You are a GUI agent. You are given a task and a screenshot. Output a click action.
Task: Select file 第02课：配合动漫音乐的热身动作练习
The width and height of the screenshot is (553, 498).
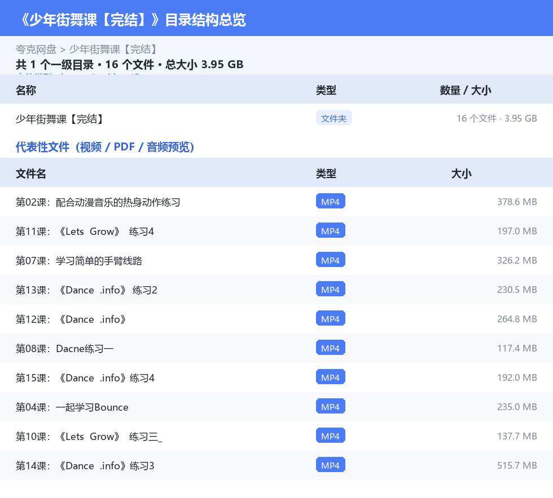[98, 202]
